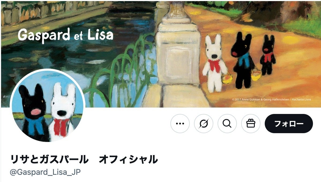Click the Grok slashed-circle icon
The height and width of the screenshot is (182, 321).
click(203, 124)
